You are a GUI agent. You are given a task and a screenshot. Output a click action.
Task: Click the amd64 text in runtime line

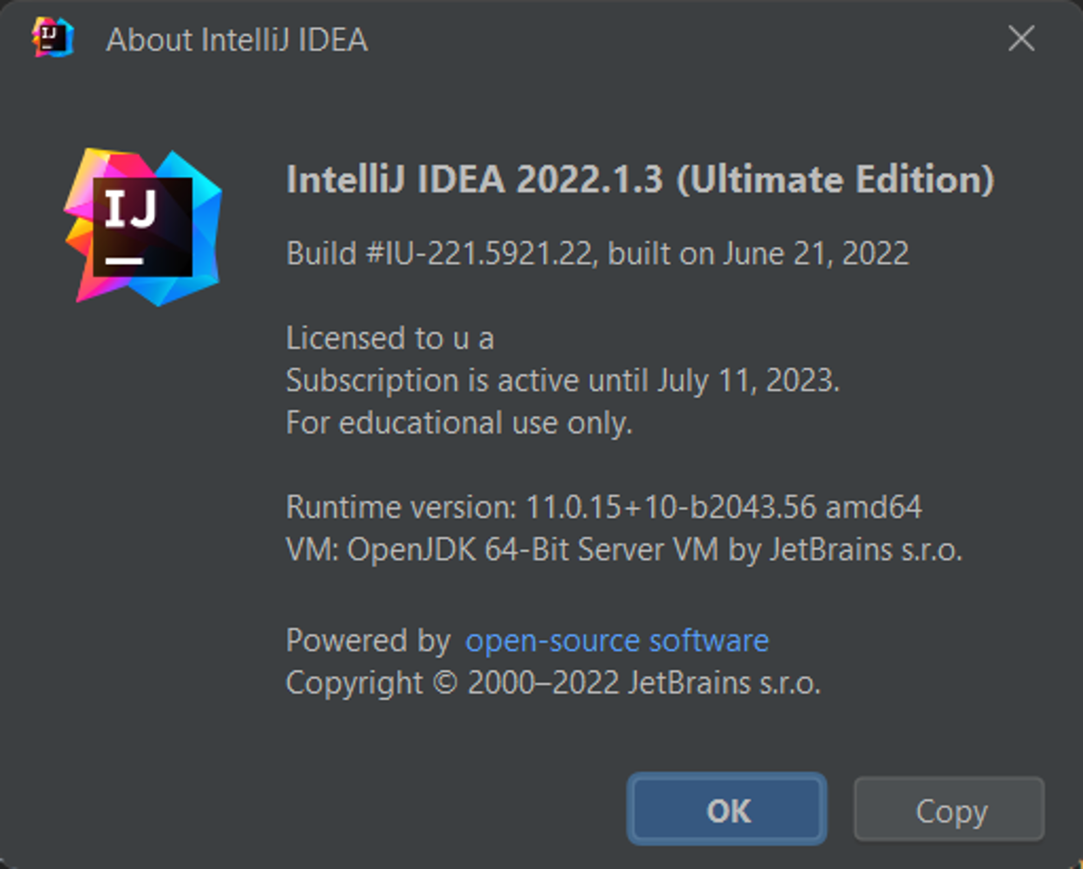click(x=873, y=507)
